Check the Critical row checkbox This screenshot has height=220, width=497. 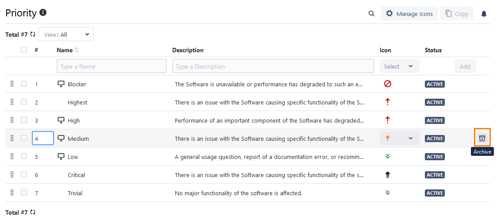pyautogui.click(x=24, y=174)
